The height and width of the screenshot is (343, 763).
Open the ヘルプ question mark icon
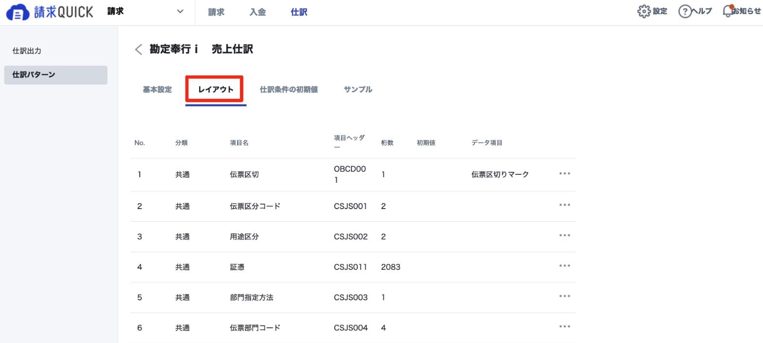[685, 12]
